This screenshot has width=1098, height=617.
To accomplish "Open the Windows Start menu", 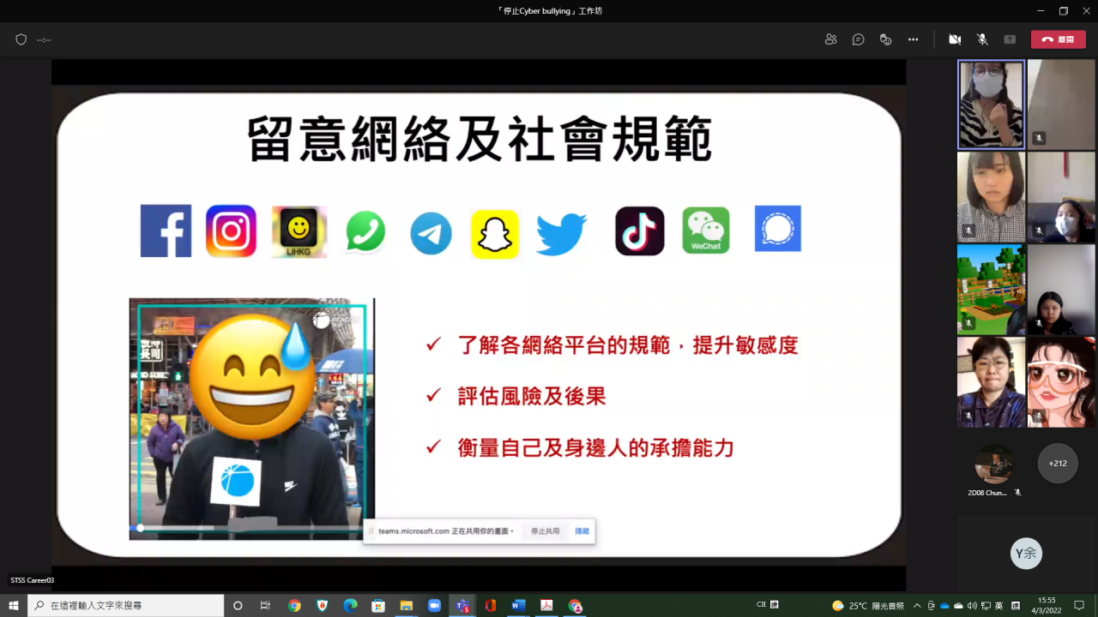I will (x=14, y=605).
